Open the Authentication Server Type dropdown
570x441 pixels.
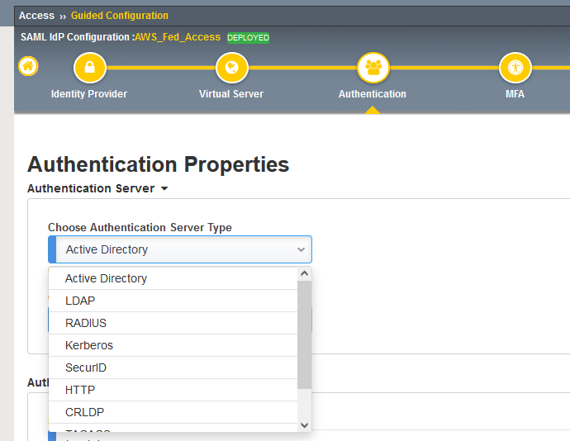180,249
